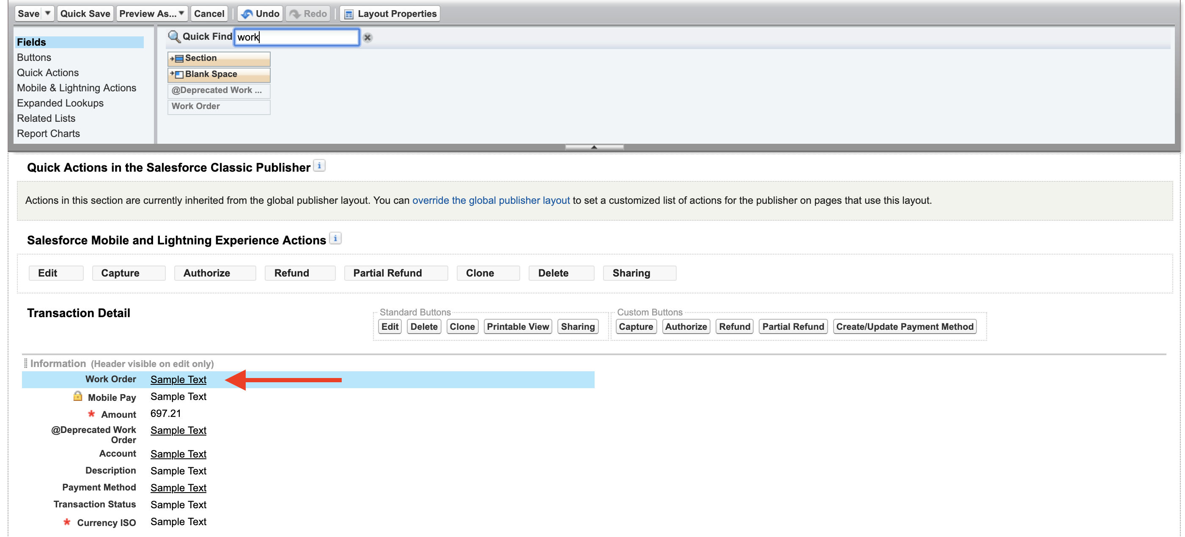Select the Work Order field row

(x=308, y=380)
